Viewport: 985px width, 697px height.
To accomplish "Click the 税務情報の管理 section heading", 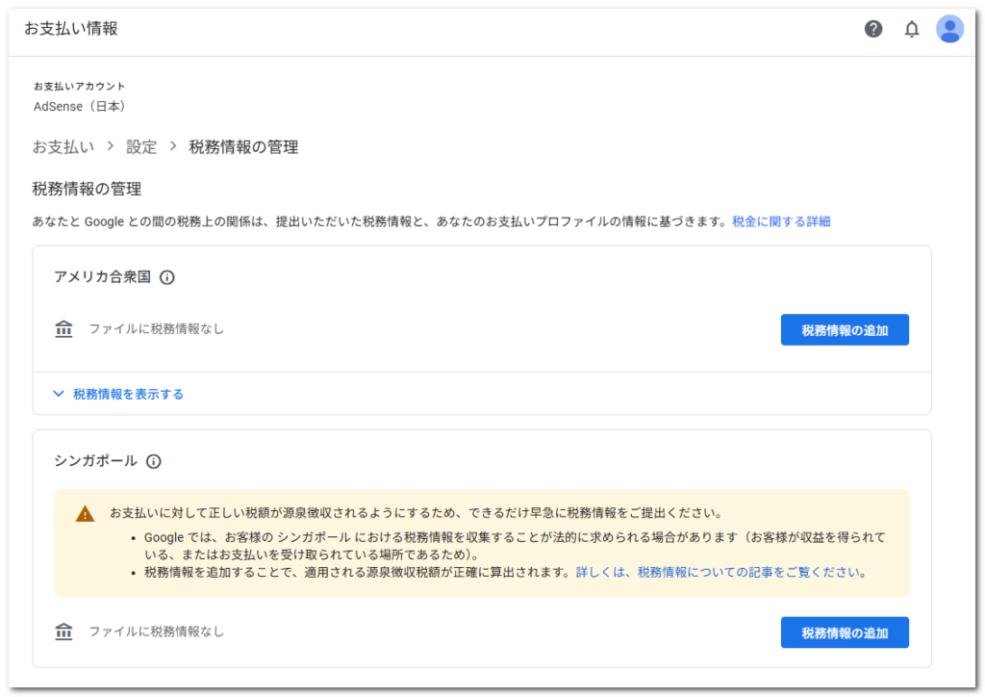I will coord(87,189).
